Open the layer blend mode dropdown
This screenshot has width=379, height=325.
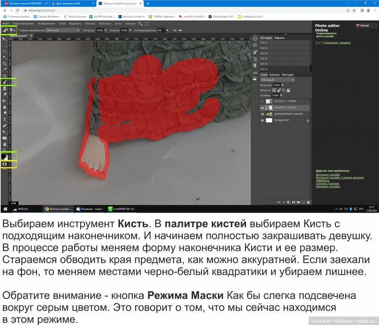[x=277, y=80]
